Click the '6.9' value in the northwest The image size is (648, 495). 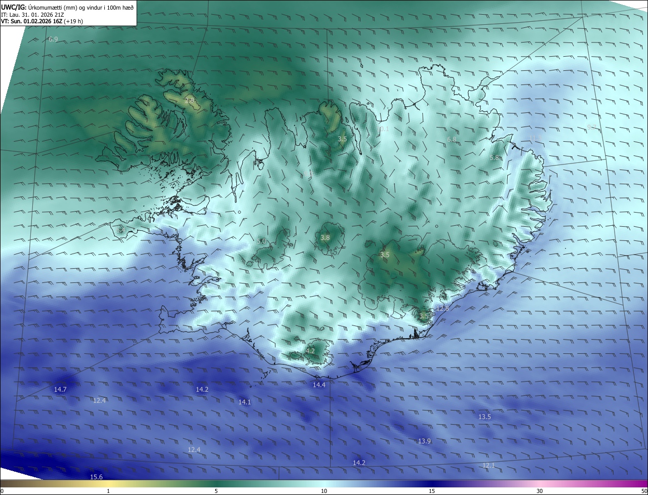point(53,39)
